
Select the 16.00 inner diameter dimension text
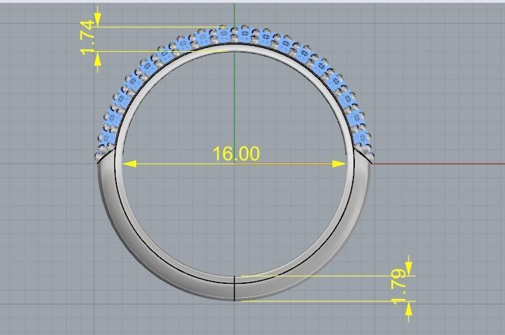(236, 154)
